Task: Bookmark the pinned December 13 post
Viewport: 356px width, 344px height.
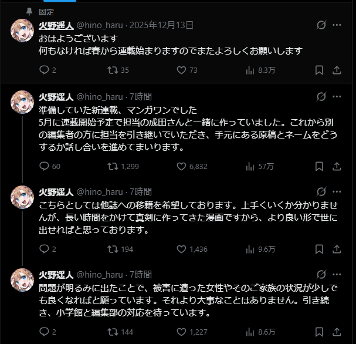Action: (319, 70)
